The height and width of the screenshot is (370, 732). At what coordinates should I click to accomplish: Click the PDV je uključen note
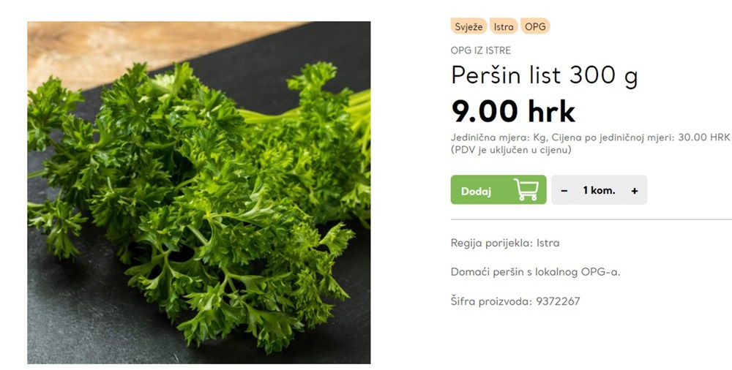pos(511,150)
